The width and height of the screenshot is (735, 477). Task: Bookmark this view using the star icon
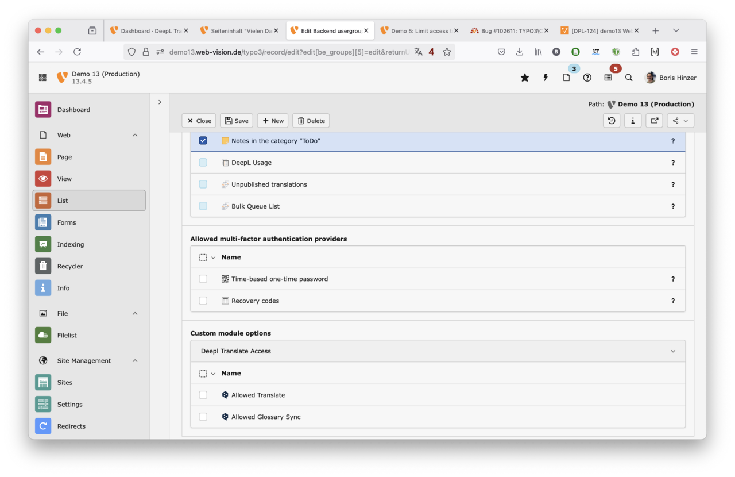(524, 77)
